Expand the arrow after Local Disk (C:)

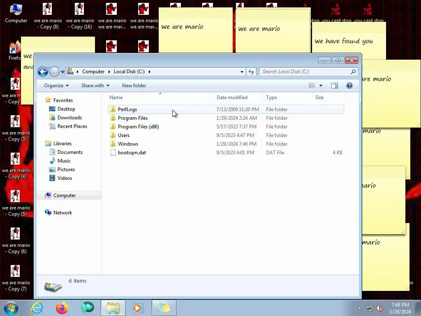coord(150,72)
